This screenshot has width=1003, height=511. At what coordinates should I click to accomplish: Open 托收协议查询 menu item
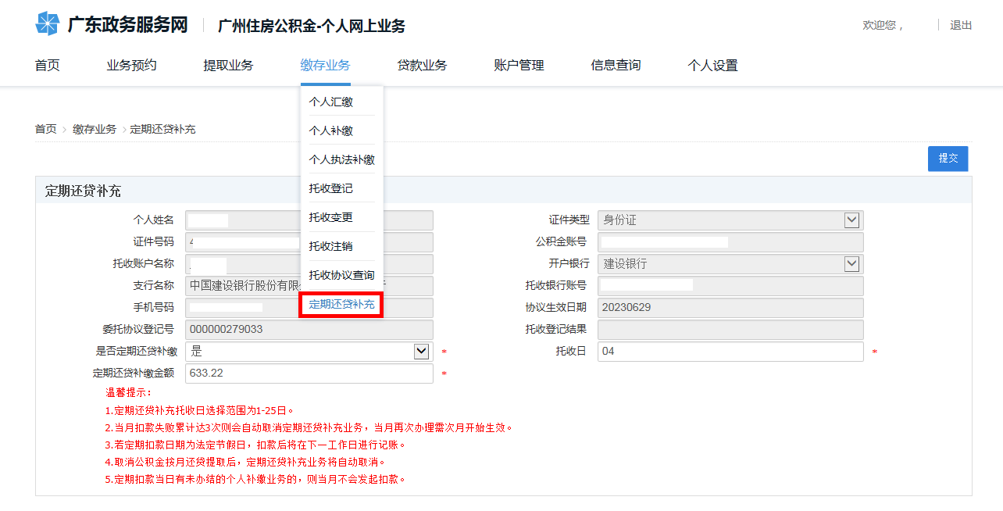(341, 275)
